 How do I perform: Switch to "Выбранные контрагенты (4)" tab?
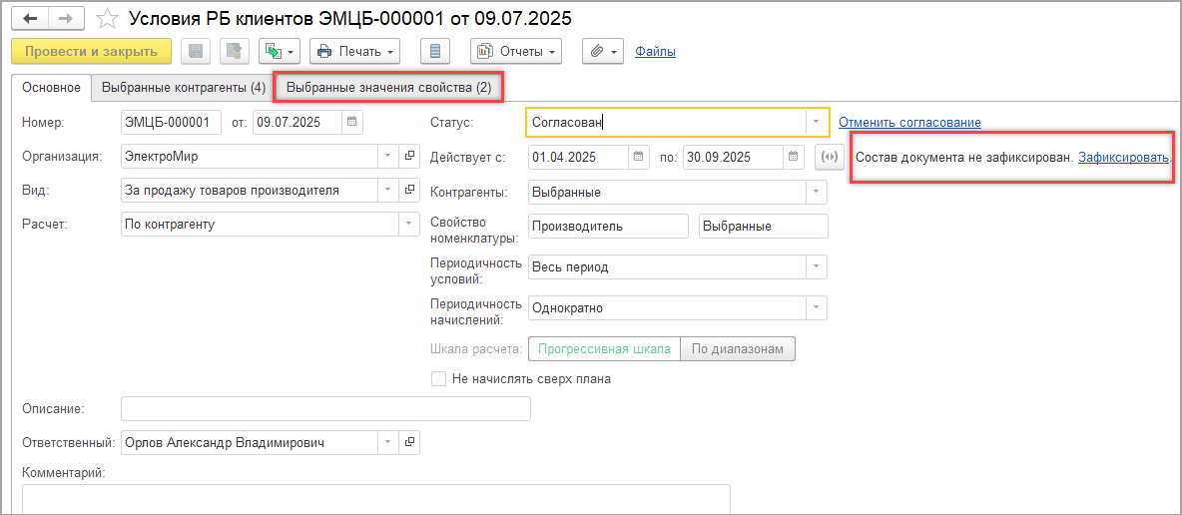pos(184,88)
